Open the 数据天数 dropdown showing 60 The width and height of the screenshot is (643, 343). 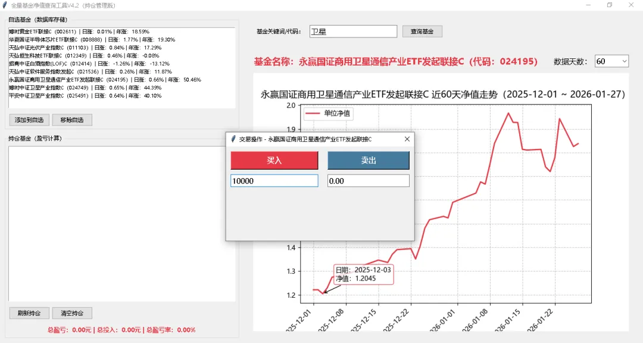tap(611, 61)
